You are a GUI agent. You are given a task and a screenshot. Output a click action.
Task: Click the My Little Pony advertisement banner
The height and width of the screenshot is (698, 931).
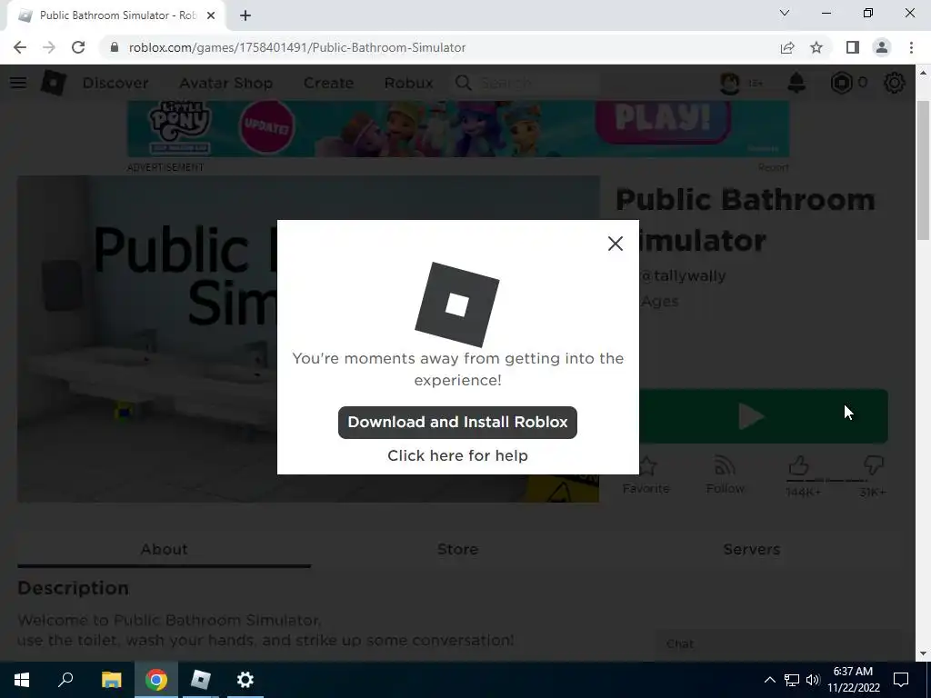click(458, 129)
